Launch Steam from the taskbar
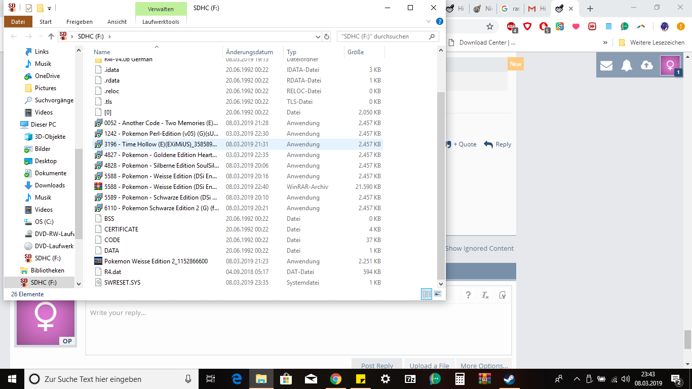Viewport: 692px width, 389px height. click(509, 379)
